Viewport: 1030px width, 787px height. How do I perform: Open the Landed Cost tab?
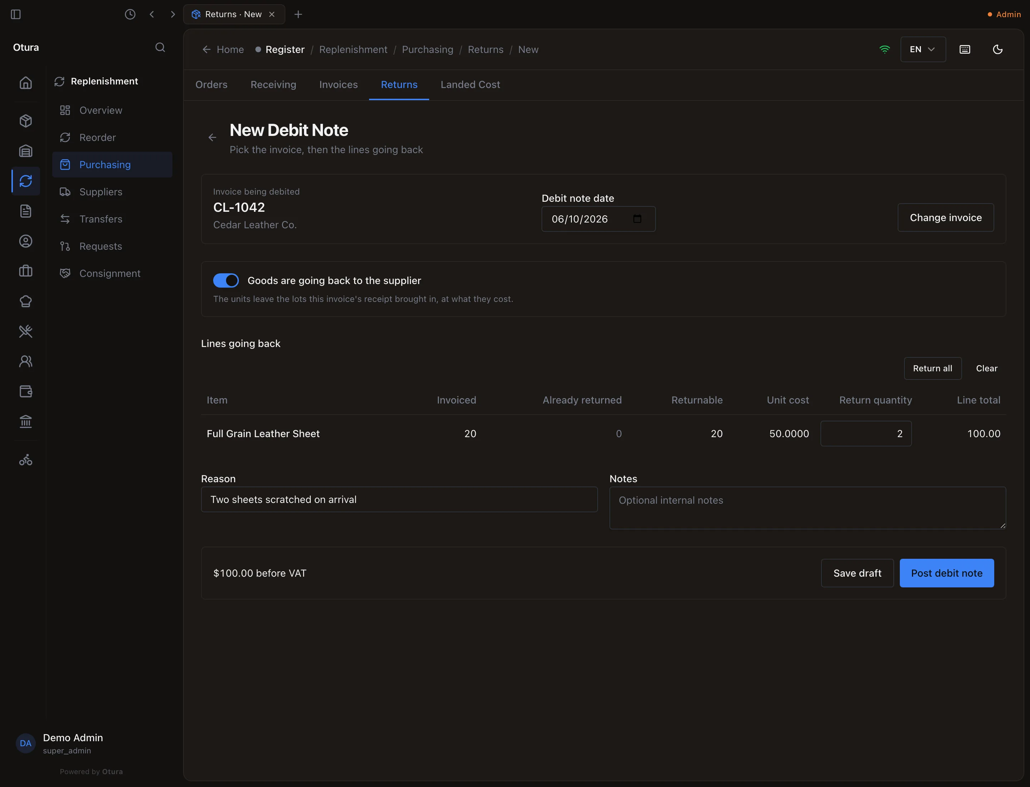(x=470, y=85)
